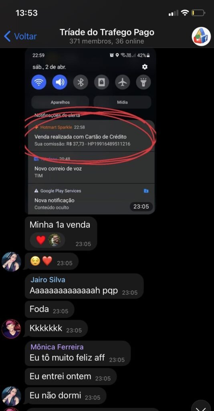Jump to latest messages with down arrow
Screen dimensions: 214x411
click(x=201, y=406)
